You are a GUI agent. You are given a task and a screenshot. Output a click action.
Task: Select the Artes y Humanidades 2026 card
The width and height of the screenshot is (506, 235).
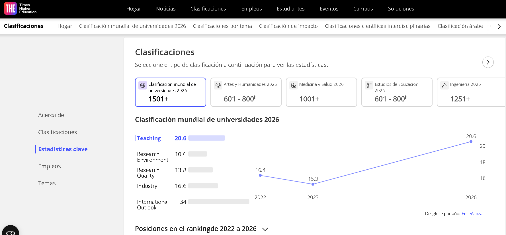coord(246,92)
